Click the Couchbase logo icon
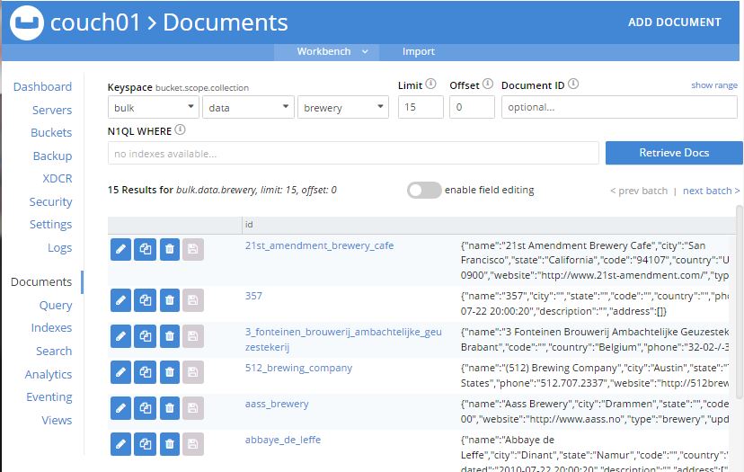Image resolution: width=744 pixels, height=472 pixels. pyautogui.click(x=27, y=22)
